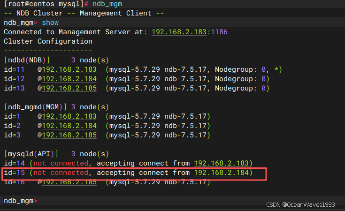The image size is (345, 211).
Task: Click the 'Cluster Configuration' heading text
Action: coord(48,41)
